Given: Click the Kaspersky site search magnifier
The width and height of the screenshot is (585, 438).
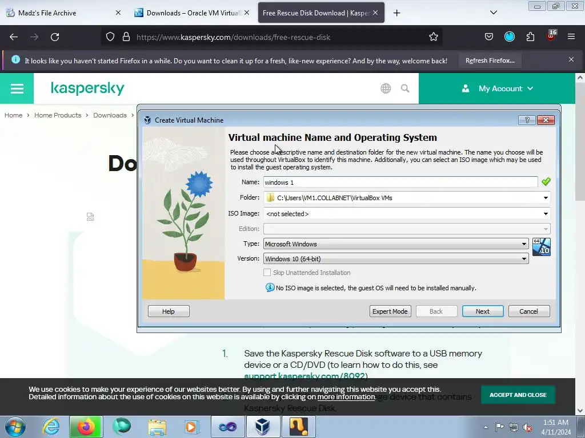Looking at the screenshot, I should (405, 88).
